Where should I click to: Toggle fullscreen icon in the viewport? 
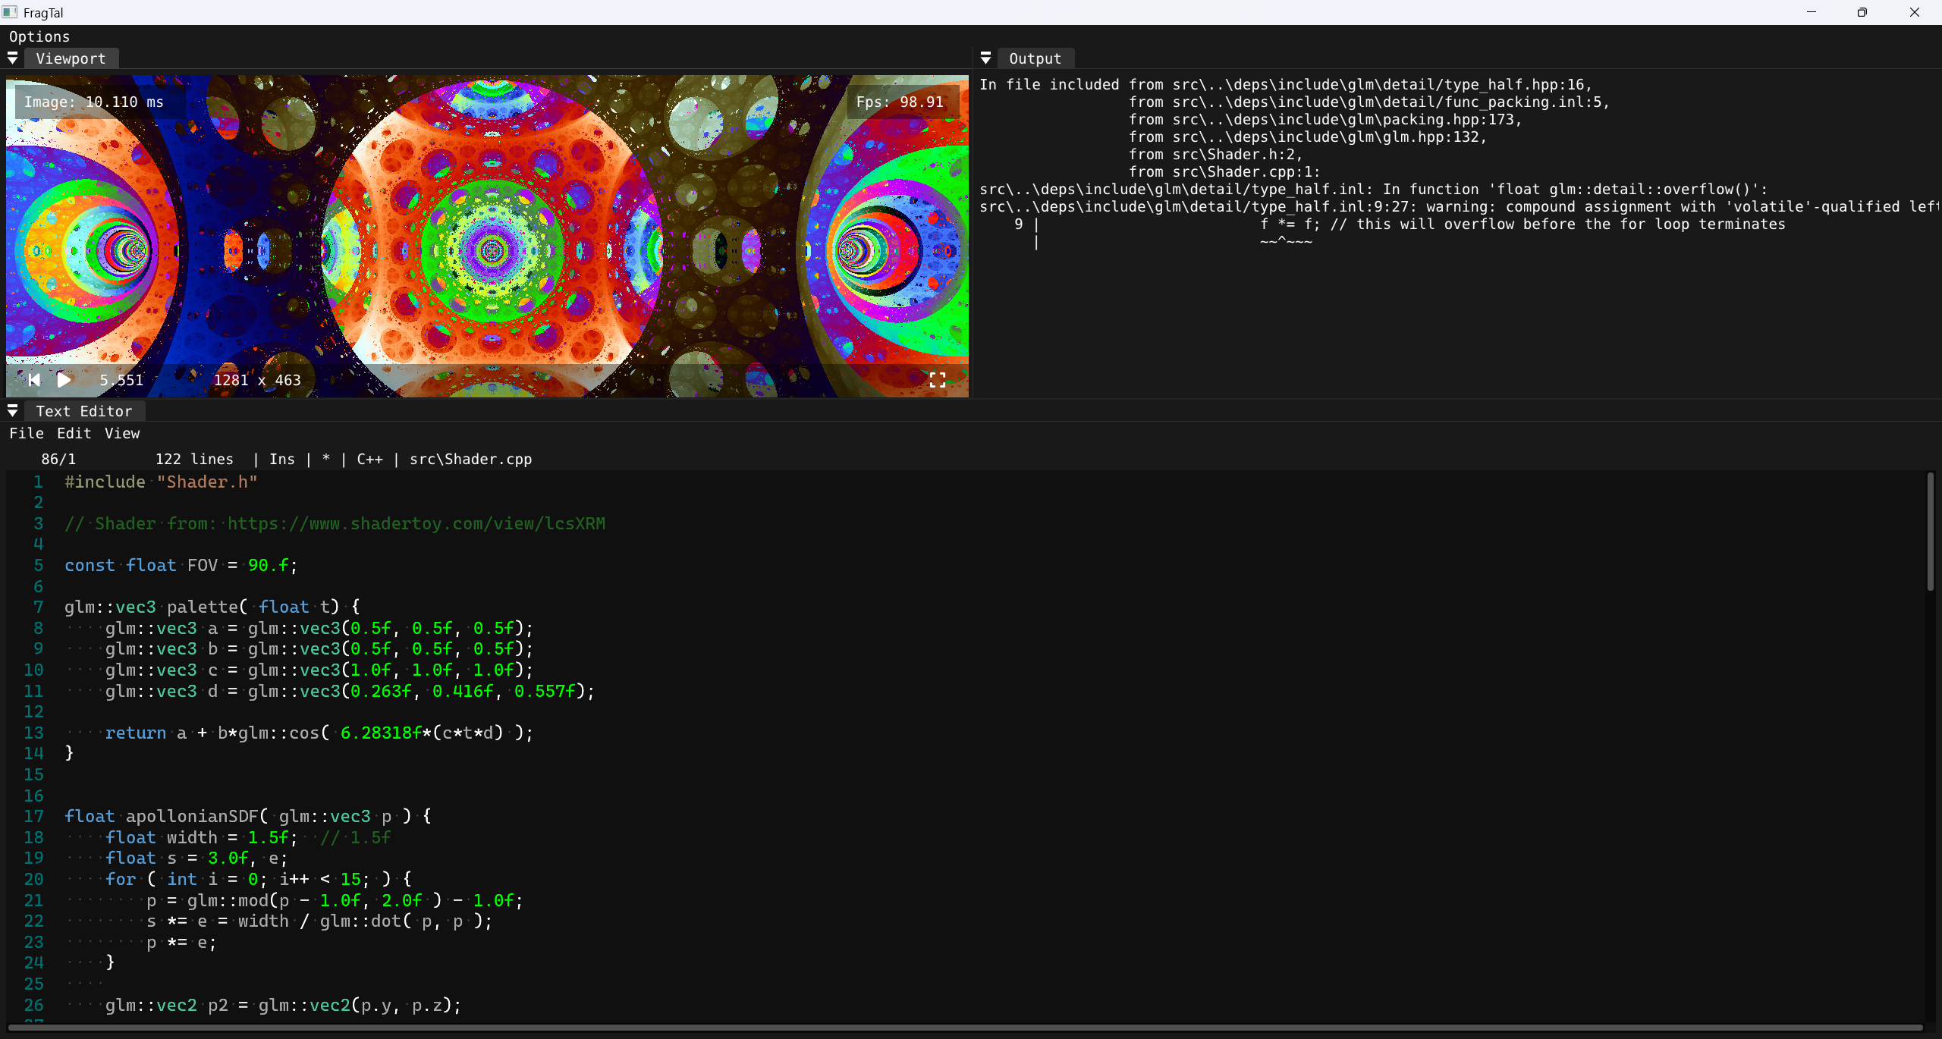pos(938,380)
